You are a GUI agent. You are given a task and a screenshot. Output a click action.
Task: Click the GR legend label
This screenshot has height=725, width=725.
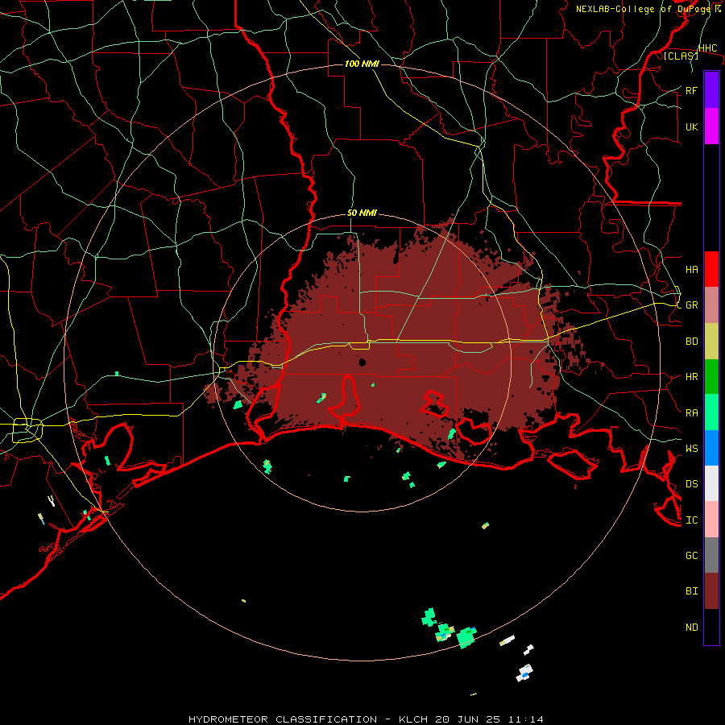pyautogui.click(x=692, y=305)
